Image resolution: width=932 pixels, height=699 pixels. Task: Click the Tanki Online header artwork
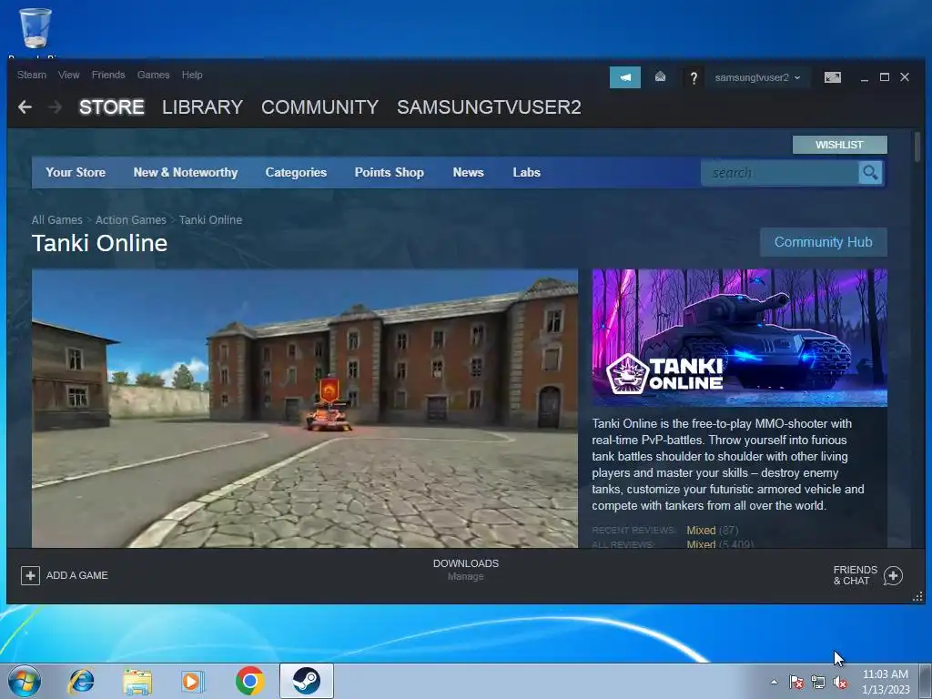[x=739, y=338]
